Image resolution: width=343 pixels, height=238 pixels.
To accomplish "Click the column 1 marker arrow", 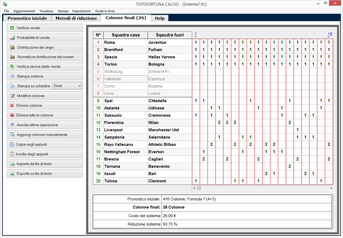I will click(196, 37).
